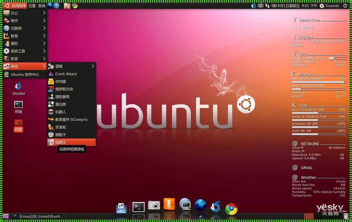Expand the 影音 sound and video submenu
Screen dimensions: 352x222
25,59
